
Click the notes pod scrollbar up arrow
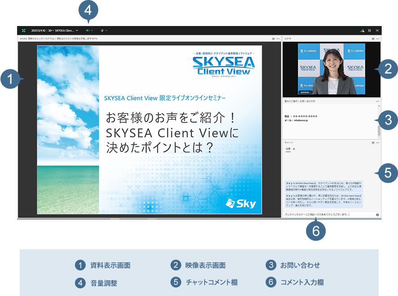pyautogui.click(x=379, y=106)
